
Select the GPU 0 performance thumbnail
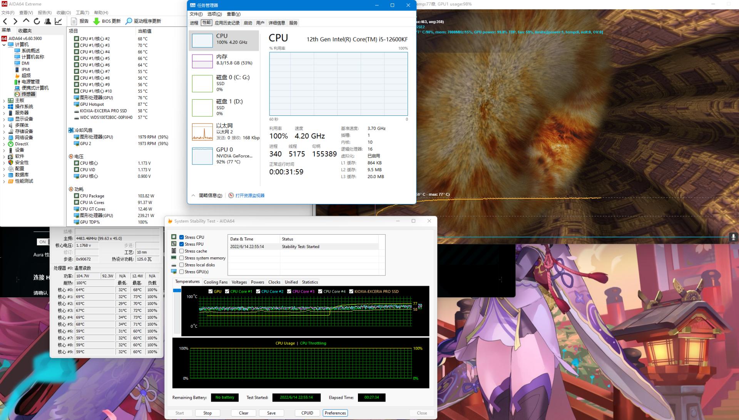coord(202,156)
